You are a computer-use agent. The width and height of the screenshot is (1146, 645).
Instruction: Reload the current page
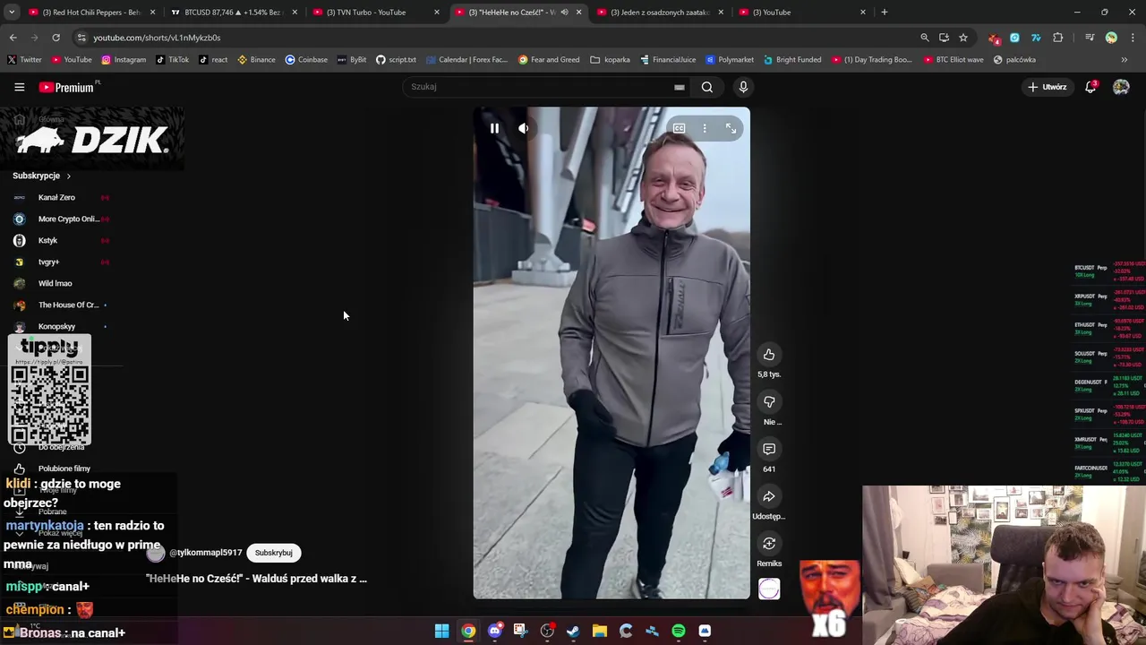[56, 38]
